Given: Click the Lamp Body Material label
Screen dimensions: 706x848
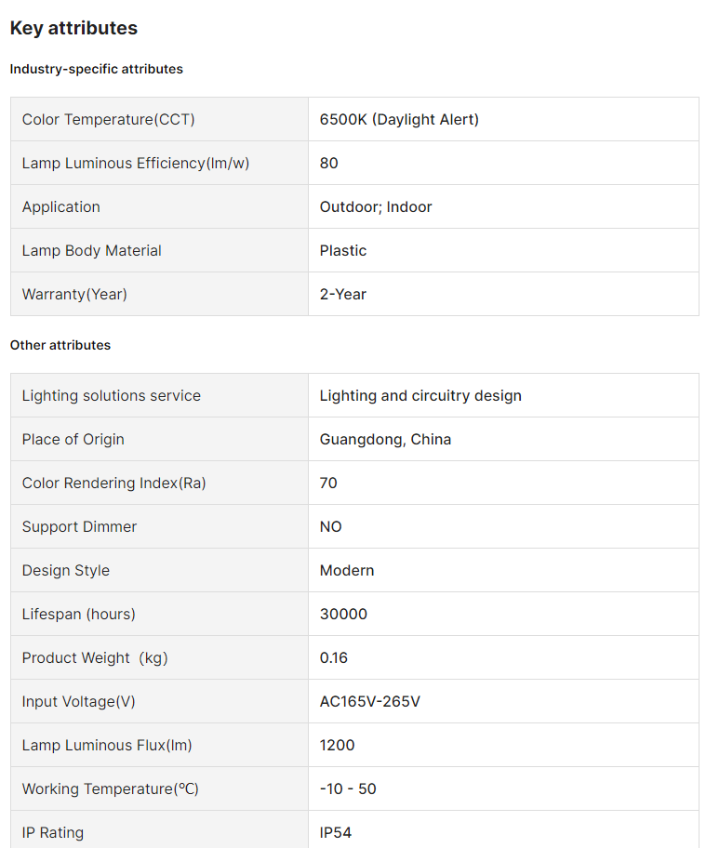Looking at the screenshot, I should pyautogui.click(x=92, y=250).
